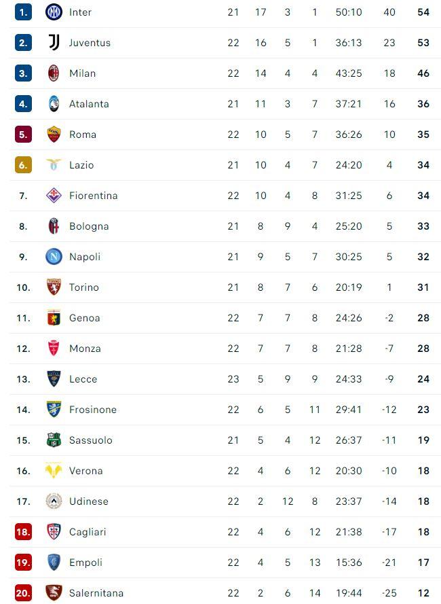Click the Juventus club logo

(54, 42)
